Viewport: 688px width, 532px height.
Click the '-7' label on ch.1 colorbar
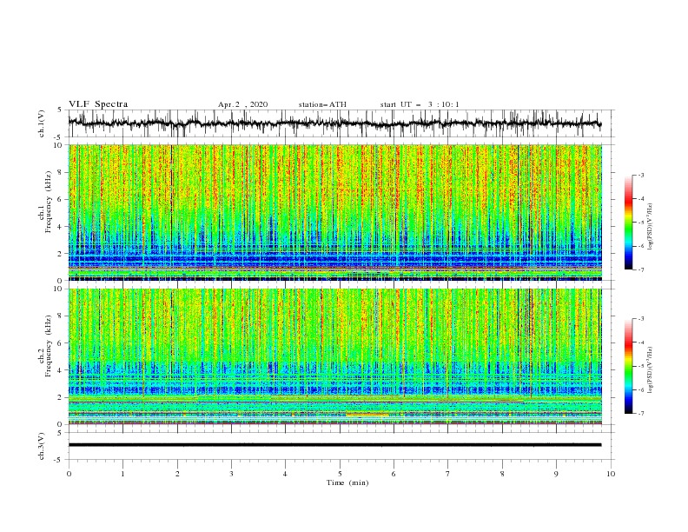point(640,269)
